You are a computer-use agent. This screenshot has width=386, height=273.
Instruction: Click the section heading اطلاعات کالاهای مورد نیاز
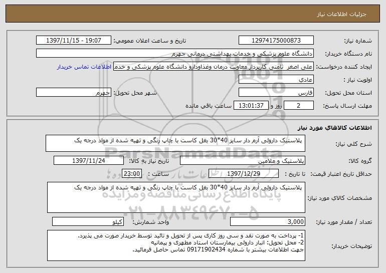click(x=334, y=128)
